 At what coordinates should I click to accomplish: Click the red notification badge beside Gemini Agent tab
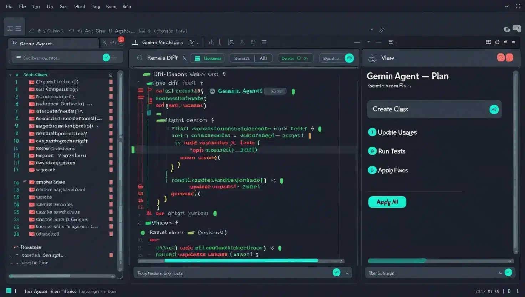pyautogui.click(x=121, y=39)
